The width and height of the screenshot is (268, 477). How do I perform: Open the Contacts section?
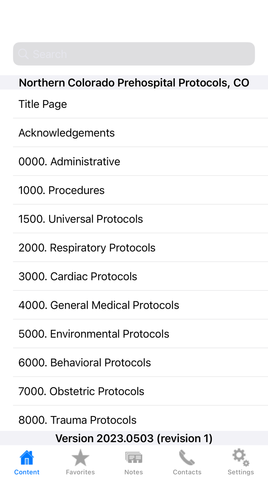tap(187, 461)
